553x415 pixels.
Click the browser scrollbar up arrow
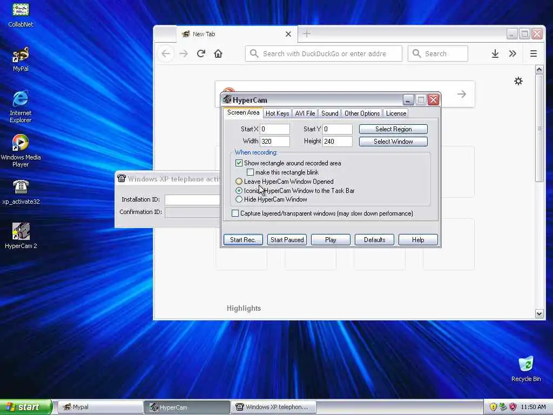(539, 70)
